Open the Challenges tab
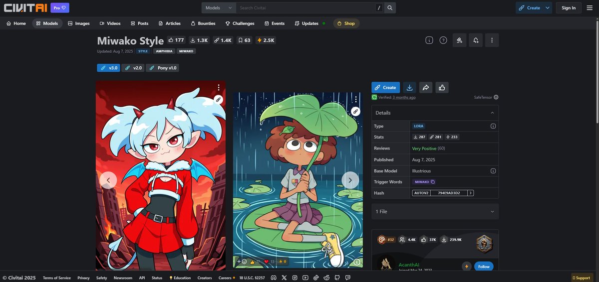This screenshot has width=599, height=282. pos(240,23)
